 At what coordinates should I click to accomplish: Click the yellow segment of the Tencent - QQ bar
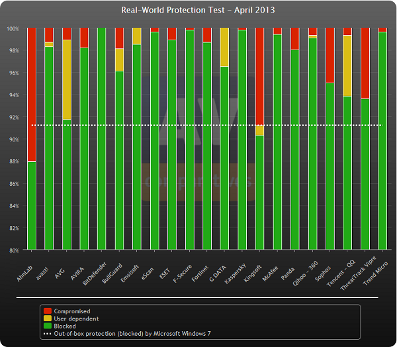(347, 65)
